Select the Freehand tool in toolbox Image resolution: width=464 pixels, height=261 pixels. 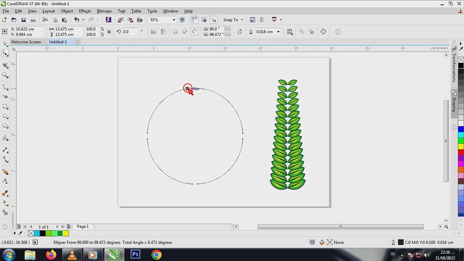[x=5, y=87]
